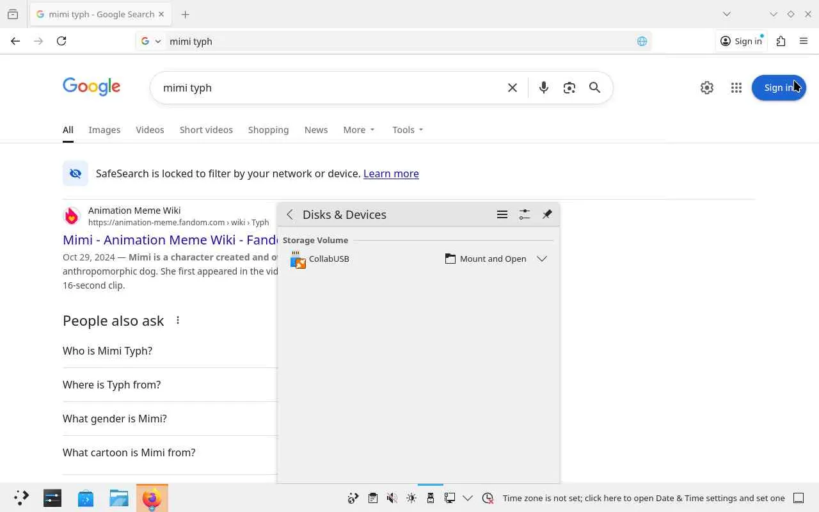Open the browser application menu
Viewport: 819px width, 512px height.
click(x=804, y=41)
